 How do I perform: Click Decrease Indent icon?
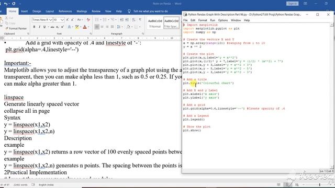point(122,20)
